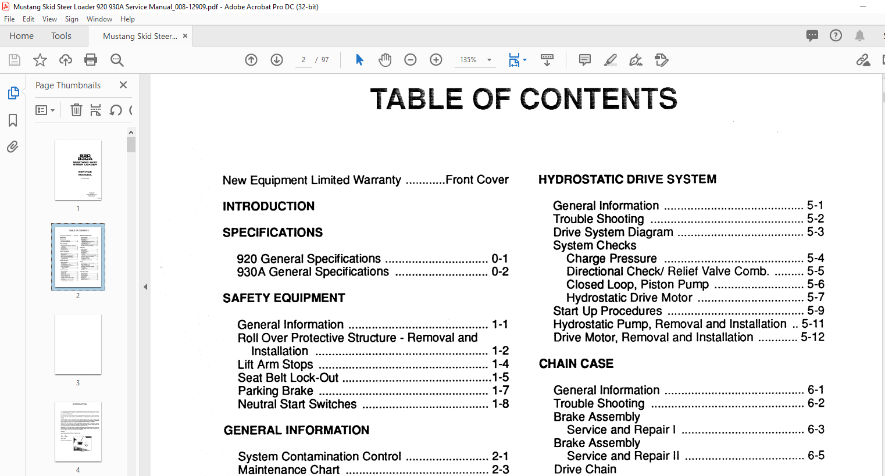The height and width of the screenshot is (476, 885).
Task: Open the Sign menu
Action: pyautogui.click(x=72, y=19)
